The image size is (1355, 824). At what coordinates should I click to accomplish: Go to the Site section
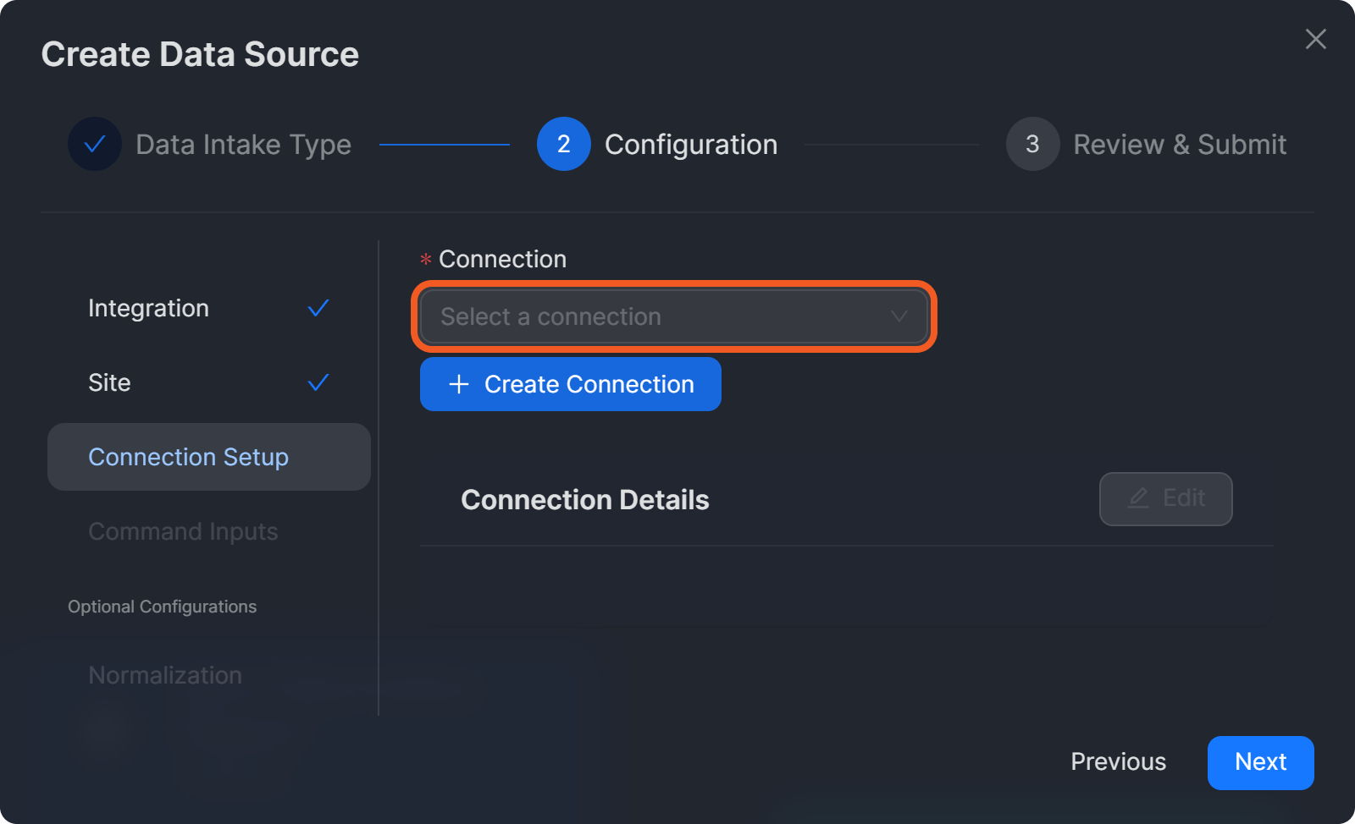[110, 382]
